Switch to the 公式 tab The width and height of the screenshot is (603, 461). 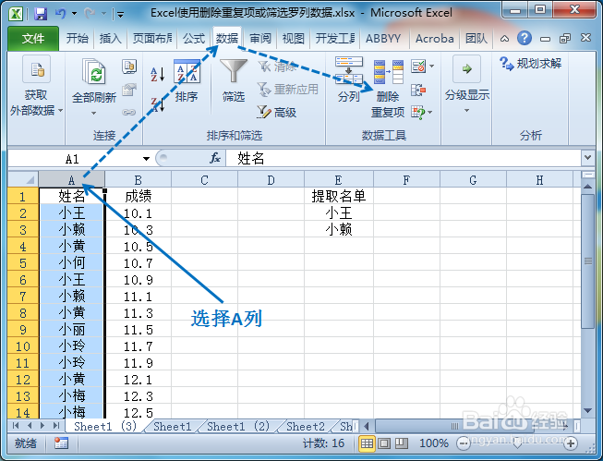click(193, 39)
